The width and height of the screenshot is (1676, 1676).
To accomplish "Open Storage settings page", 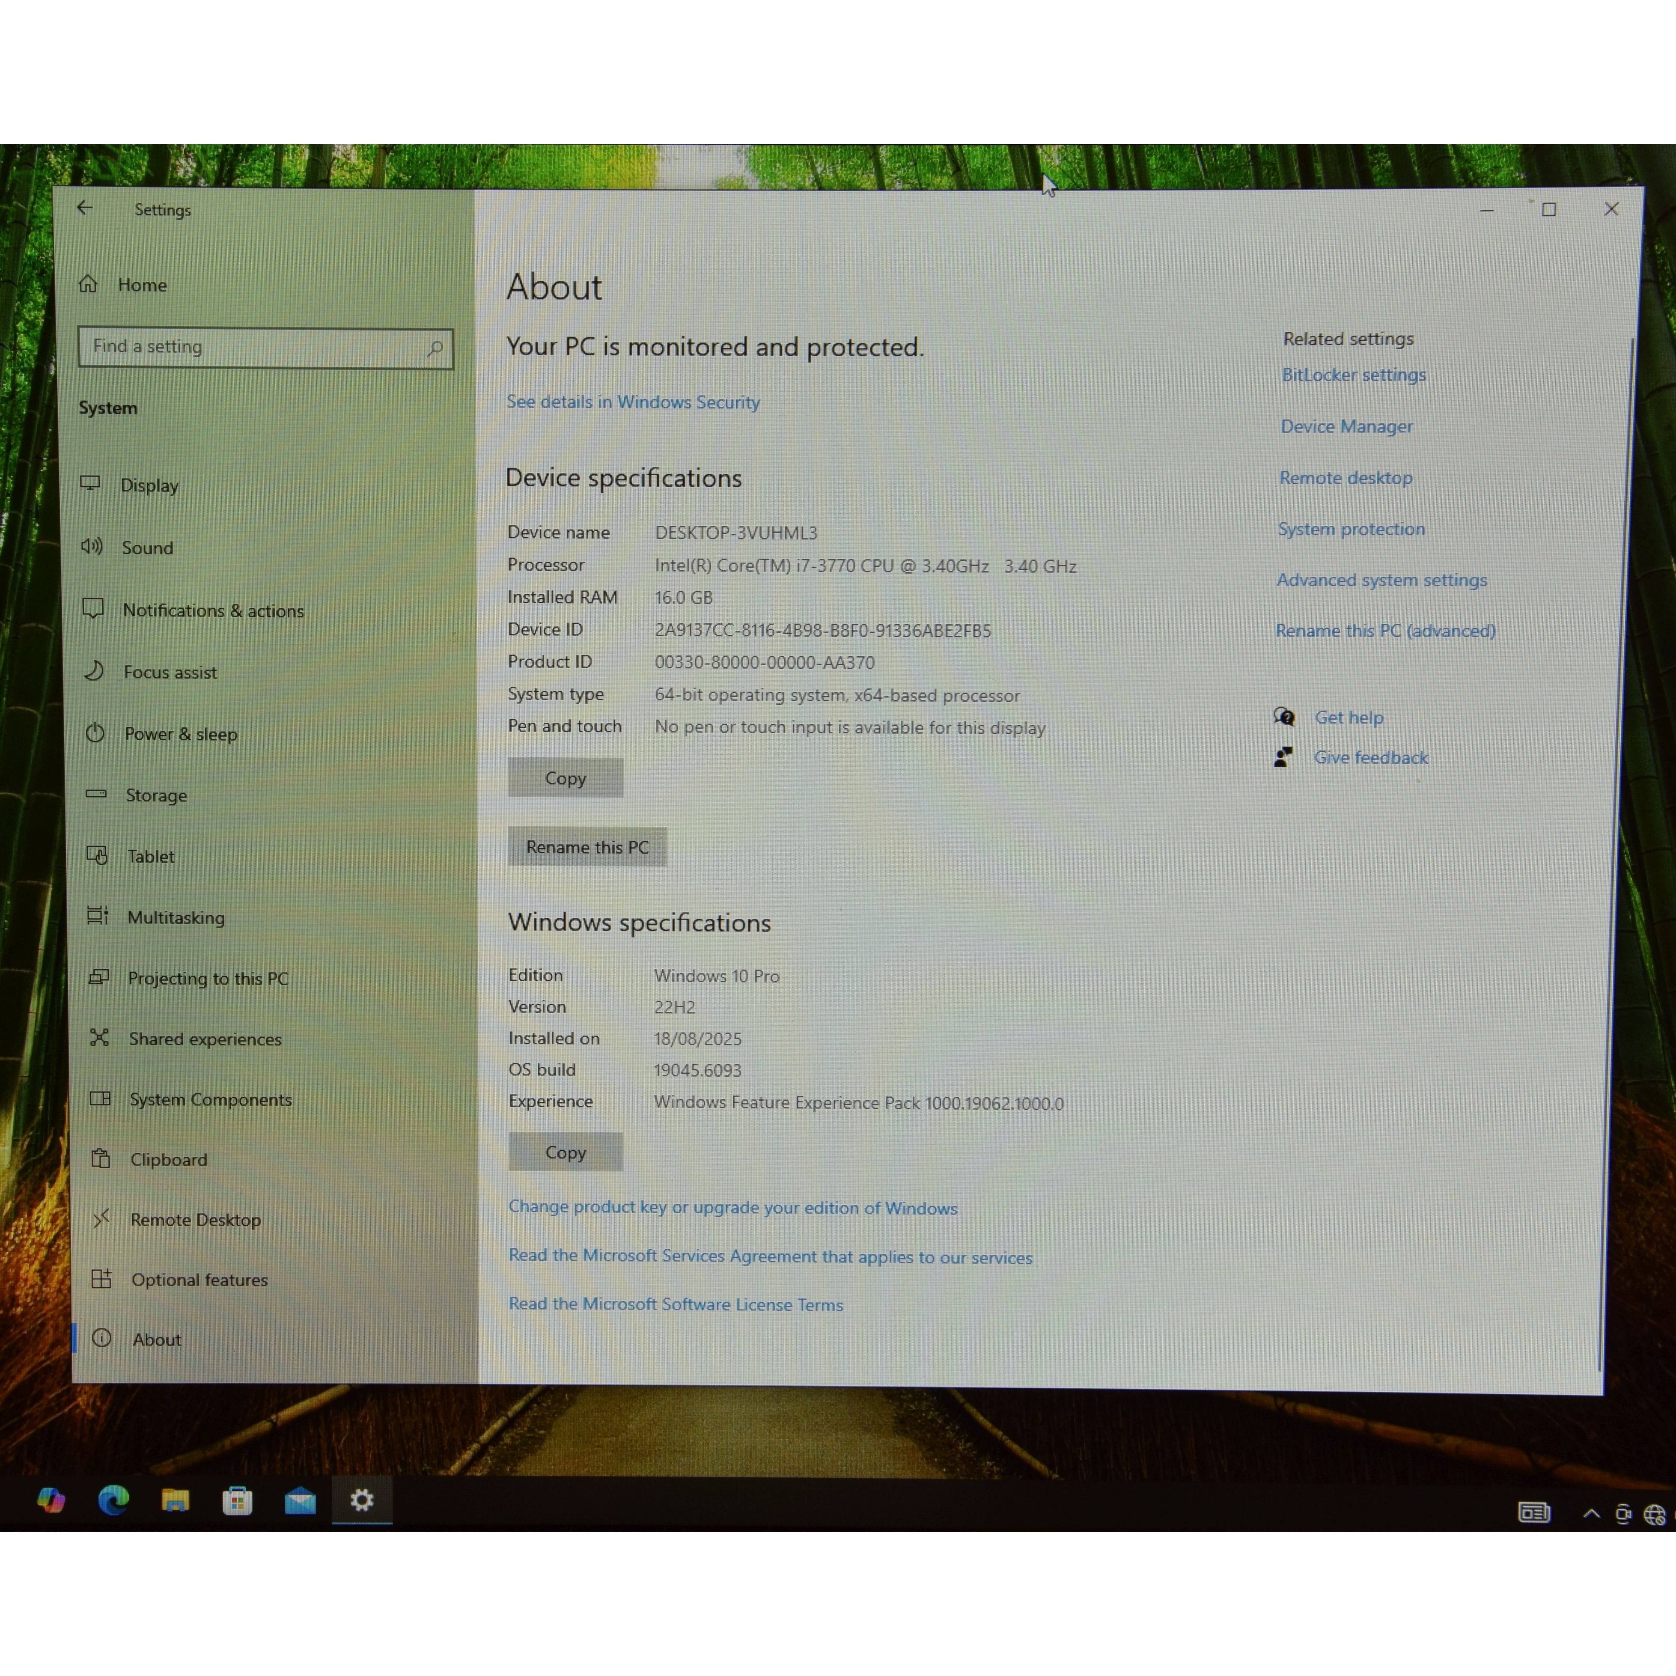I will click(156, 795).
